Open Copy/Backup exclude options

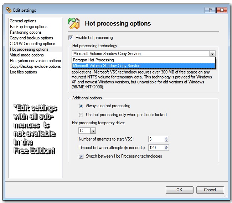[x=35, y=66]
